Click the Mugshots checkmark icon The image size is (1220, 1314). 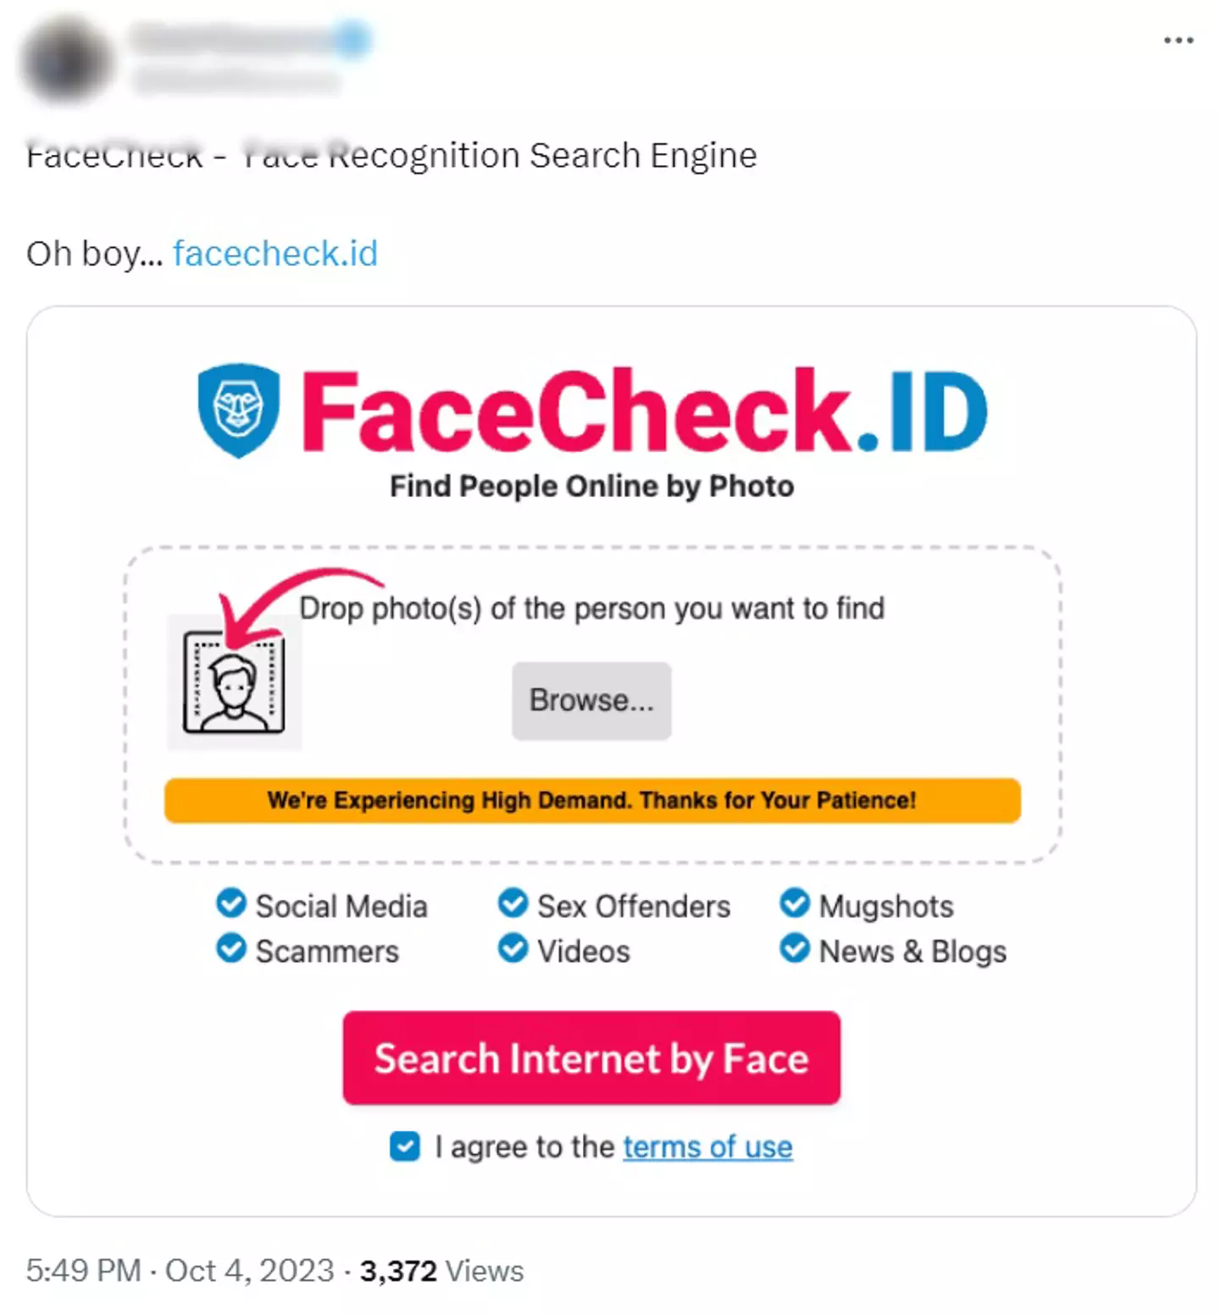[x=794, y=904]
